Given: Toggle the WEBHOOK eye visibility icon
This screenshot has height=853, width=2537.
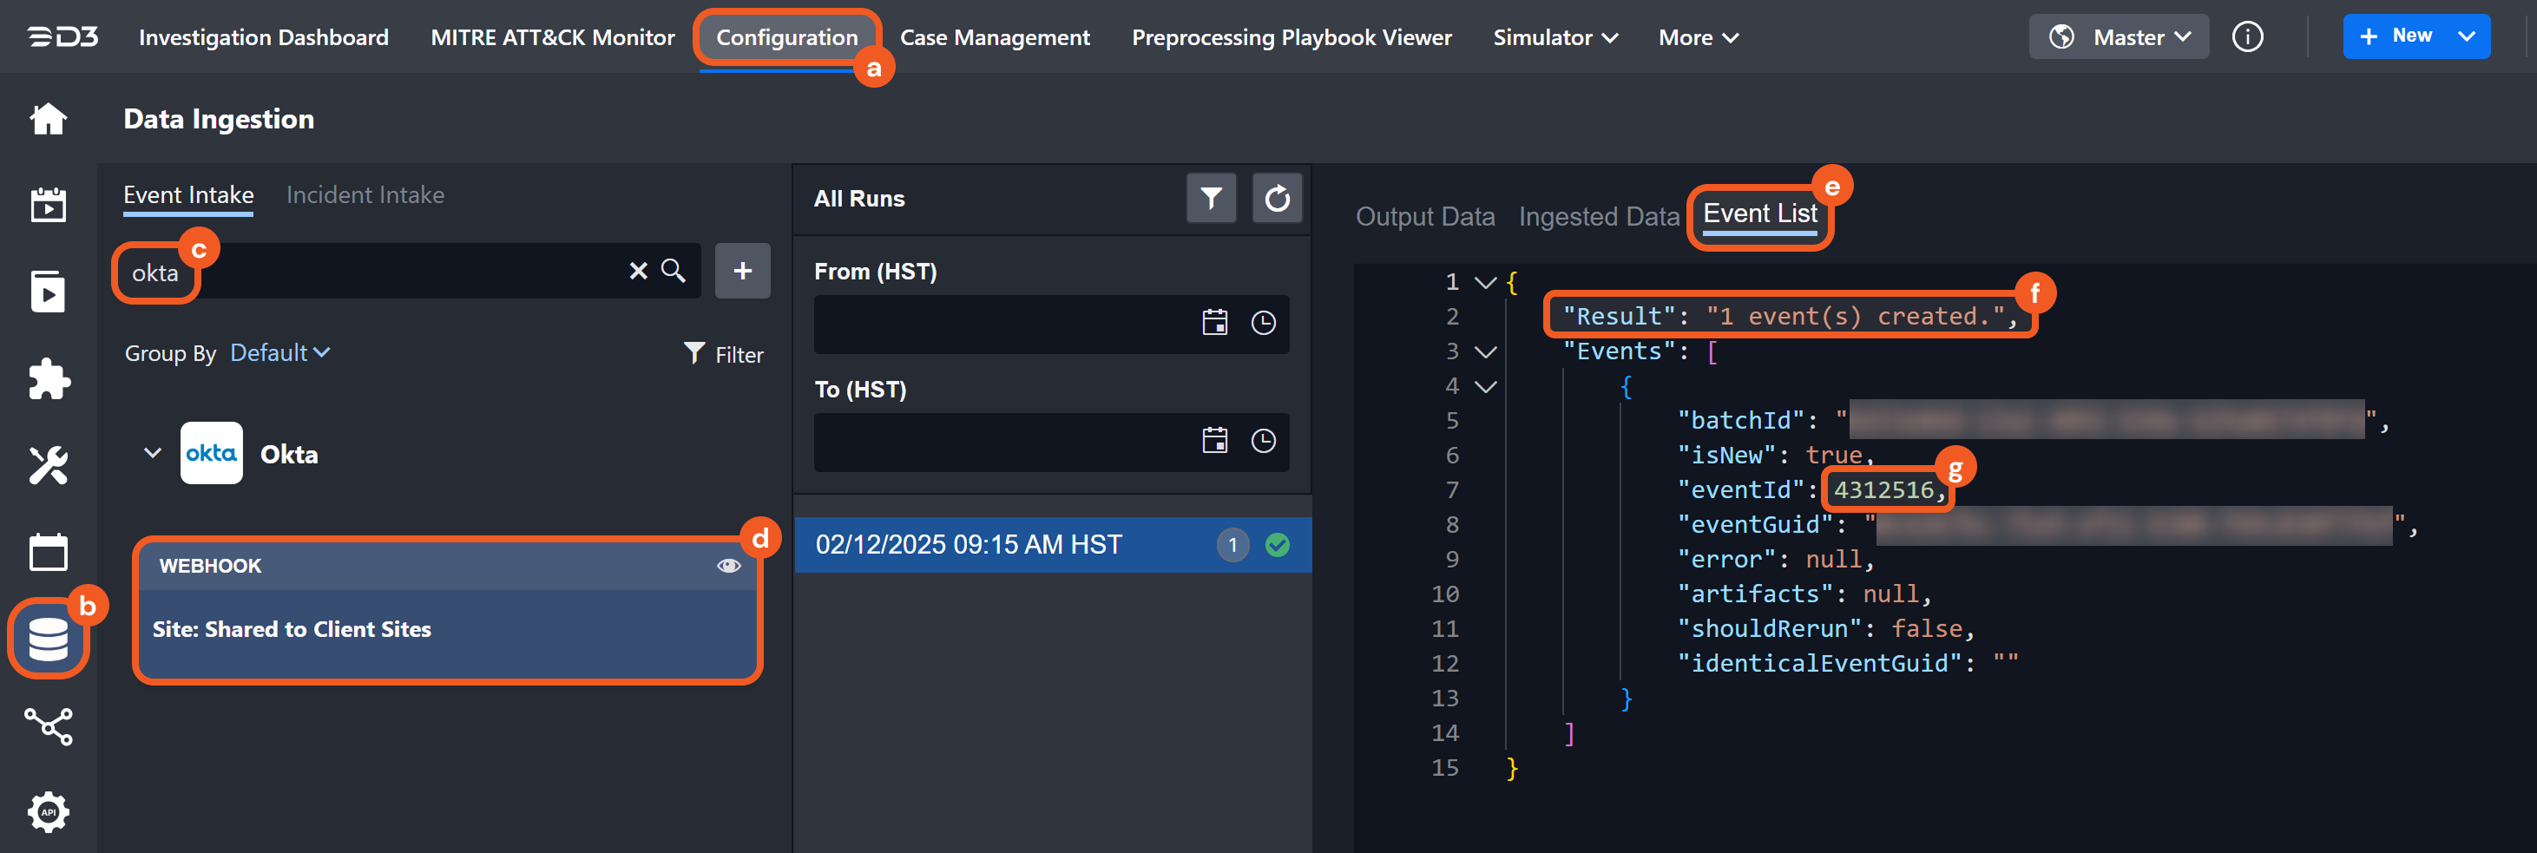Looking at the screenshot, I should point(728,566).
